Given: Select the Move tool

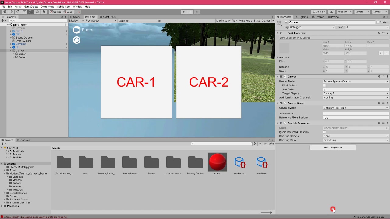Looking at the screenshot, I should 11,12.
